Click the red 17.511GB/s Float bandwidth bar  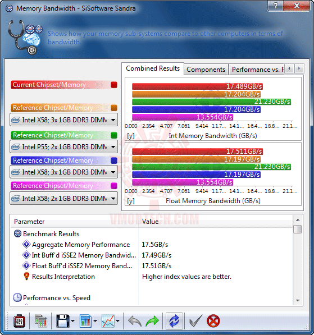point(197,152)
